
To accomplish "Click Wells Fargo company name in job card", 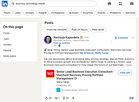I will pos(63,82).
